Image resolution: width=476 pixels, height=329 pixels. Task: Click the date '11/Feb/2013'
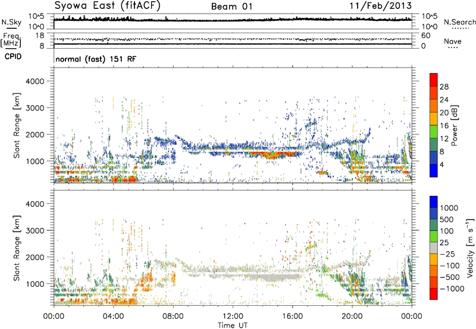coord(381,5)
